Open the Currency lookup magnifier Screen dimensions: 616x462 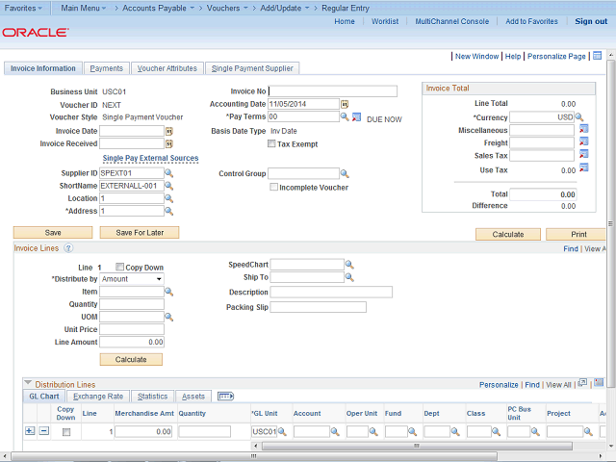(579, 116)
